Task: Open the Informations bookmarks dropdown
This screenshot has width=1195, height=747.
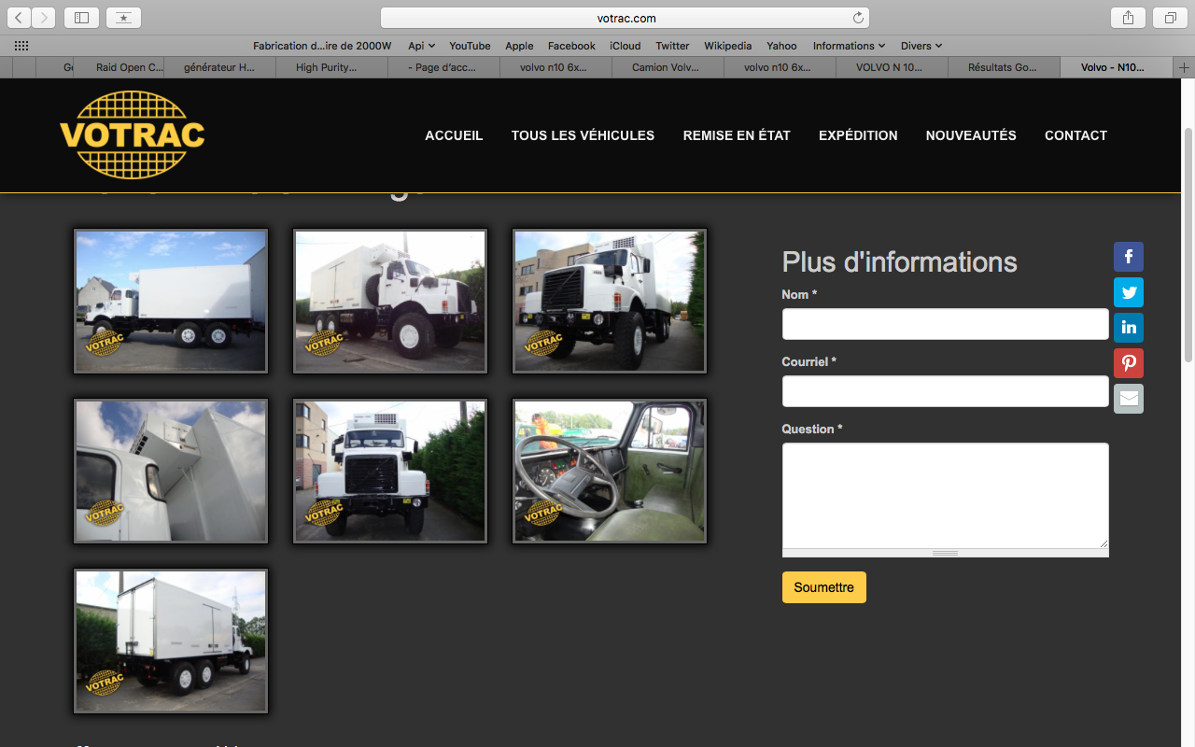Action: pos(849,46)
